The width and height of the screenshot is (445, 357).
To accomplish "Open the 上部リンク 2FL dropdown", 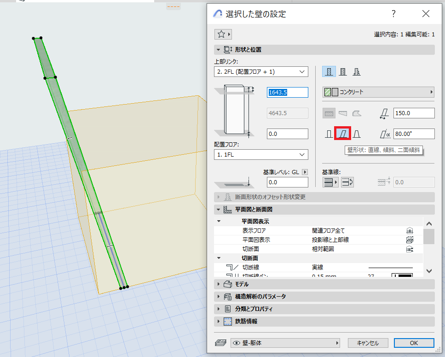I will tap(261, 72).
